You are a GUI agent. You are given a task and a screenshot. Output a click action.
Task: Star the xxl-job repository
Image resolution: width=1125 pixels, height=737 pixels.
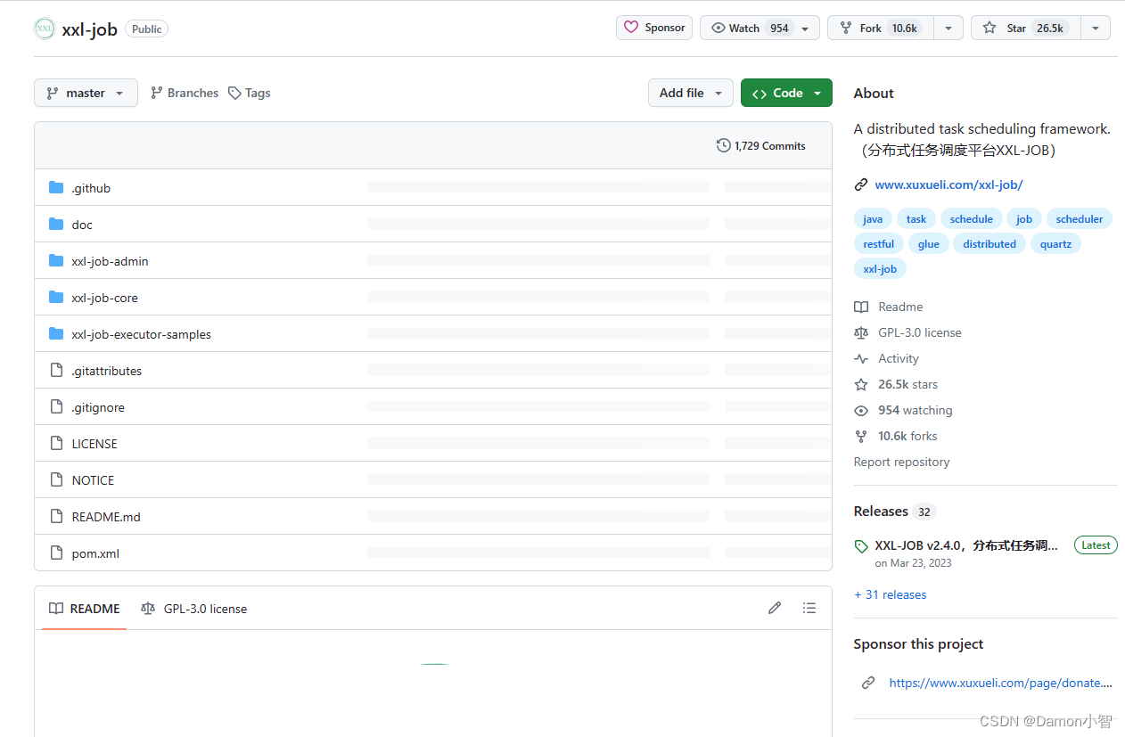tap(1025, 28)
